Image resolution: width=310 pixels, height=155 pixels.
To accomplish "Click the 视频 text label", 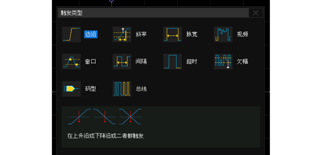I will 242,34.
